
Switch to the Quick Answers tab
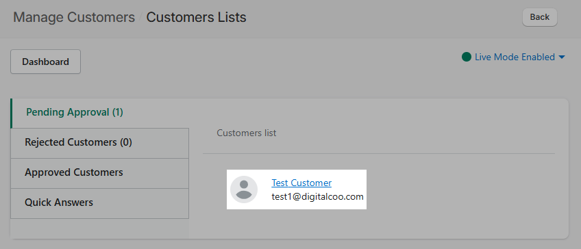coord(99,203)
